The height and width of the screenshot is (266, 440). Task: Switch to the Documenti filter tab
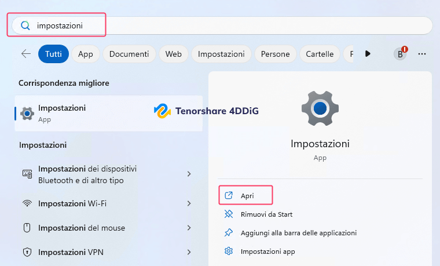pos(129,54)
